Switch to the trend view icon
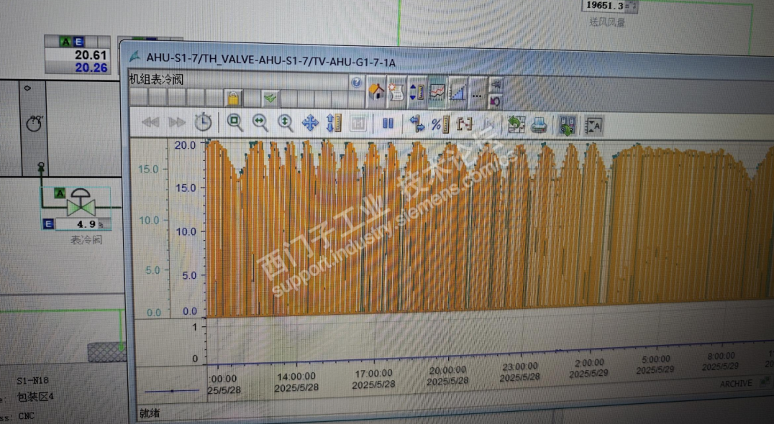 (x=437, y=93)
